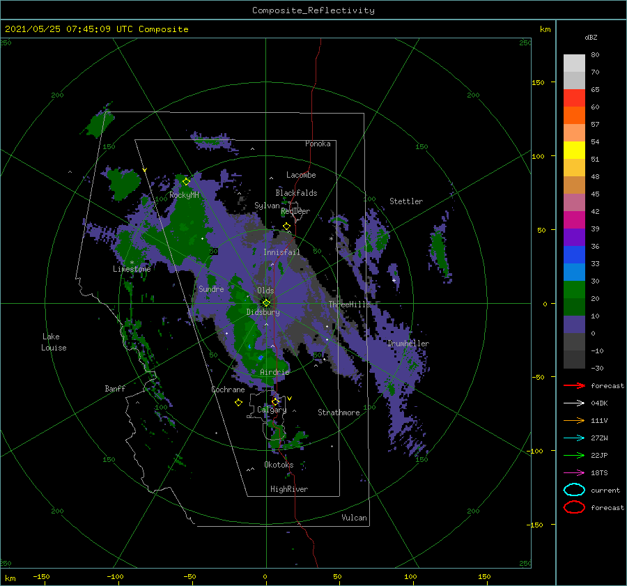Click the yellow diamond marker near Cochrane
Image resolution: width=627 pixels, height=586 pixels.
point(238,402)
